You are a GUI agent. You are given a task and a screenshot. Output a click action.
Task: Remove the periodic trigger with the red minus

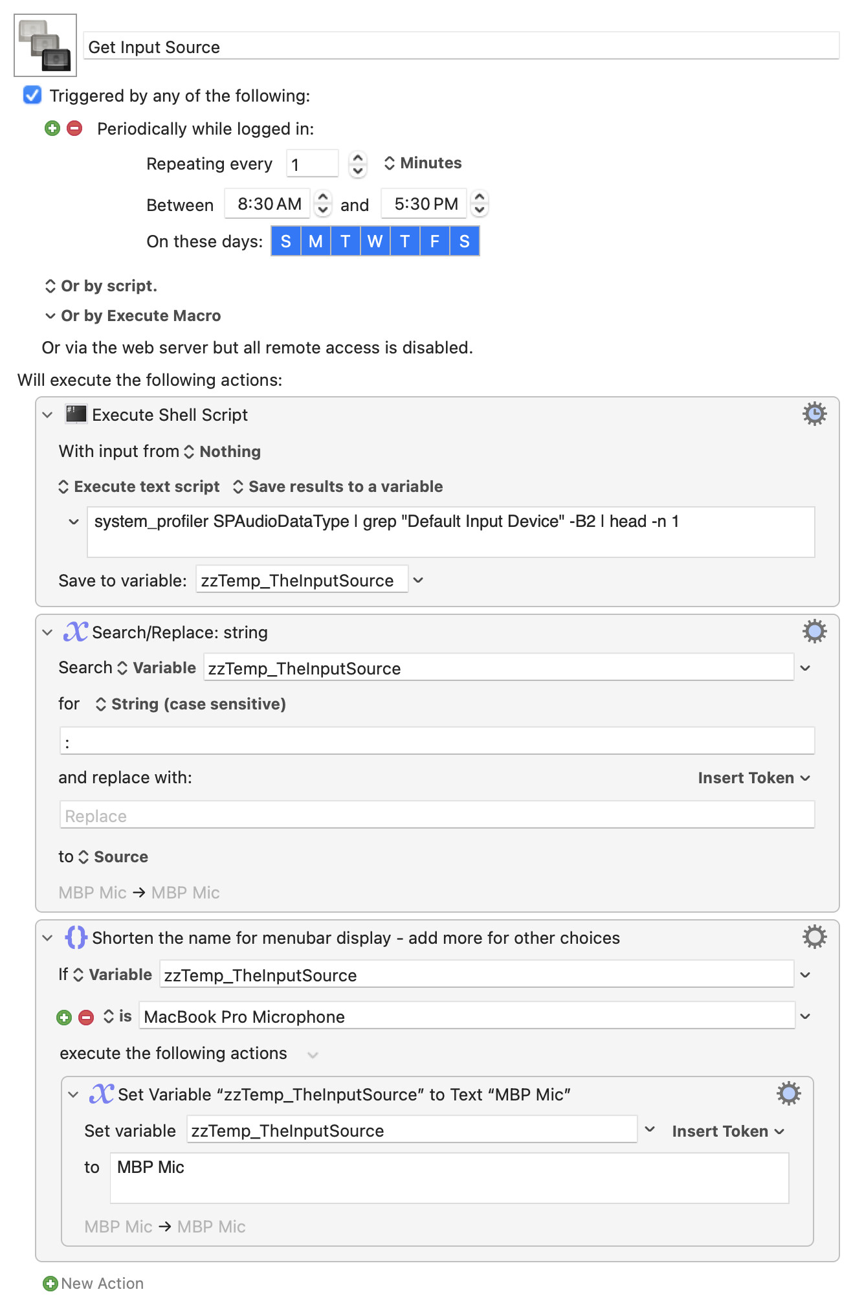tap(75, 128)
